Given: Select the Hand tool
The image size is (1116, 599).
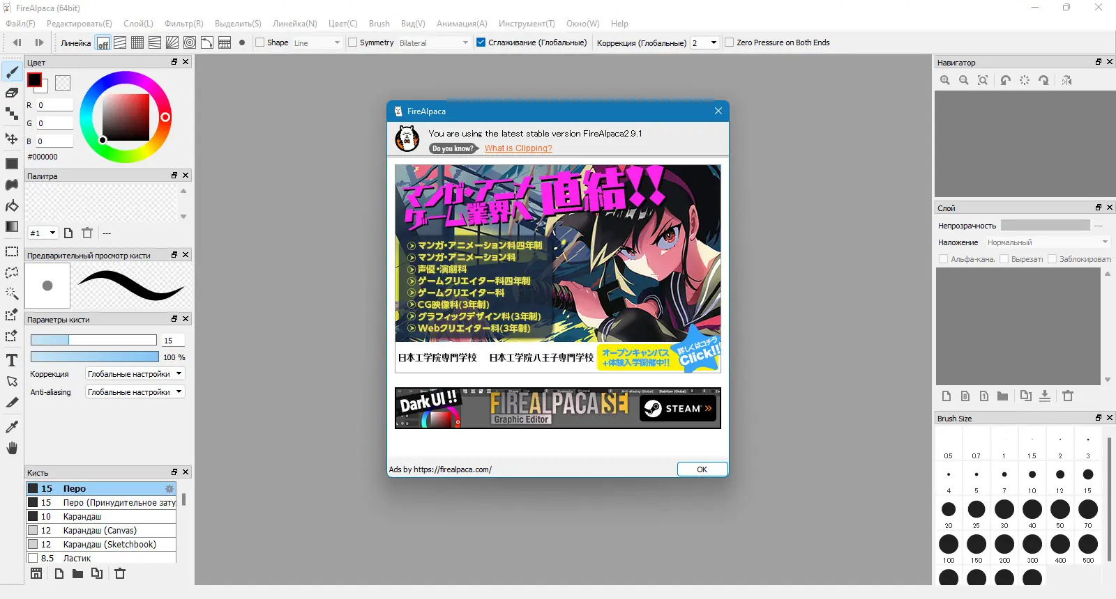Looking at the screenshot, I should click(12, 448).
